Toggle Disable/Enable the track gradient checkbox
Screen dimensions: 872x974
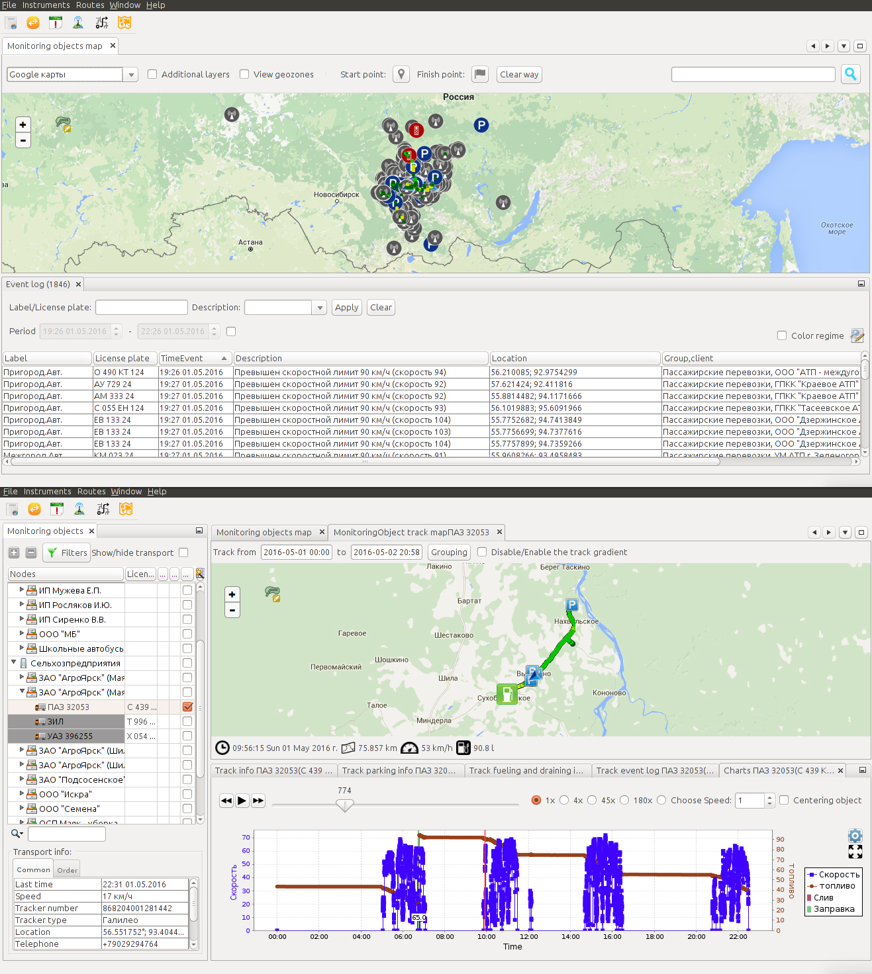click(482, 552)
